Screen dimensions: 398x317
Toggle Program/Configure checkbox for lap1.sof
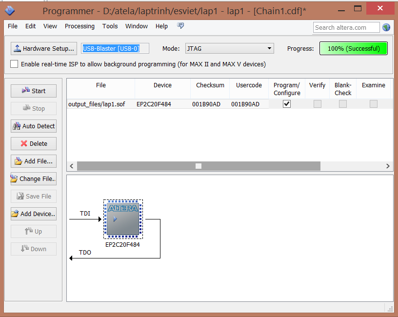[287, 104]
